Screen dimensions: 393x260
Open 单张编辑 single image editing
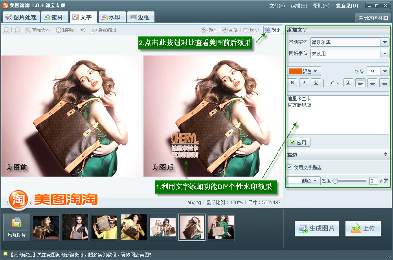(x=103, y=30)
